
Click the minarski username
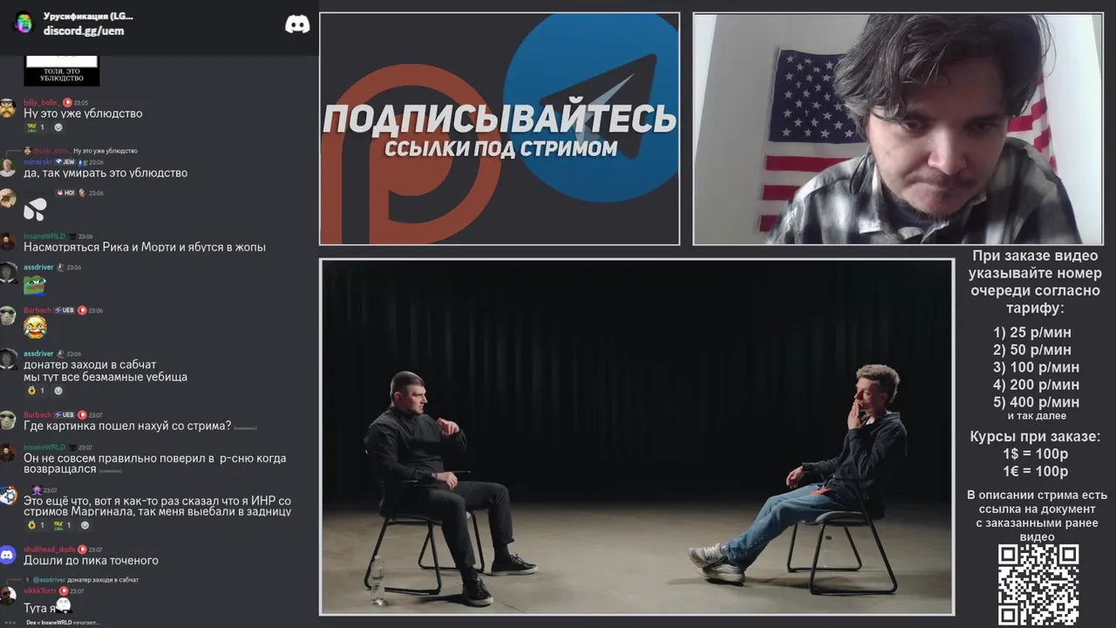(37, 161)
